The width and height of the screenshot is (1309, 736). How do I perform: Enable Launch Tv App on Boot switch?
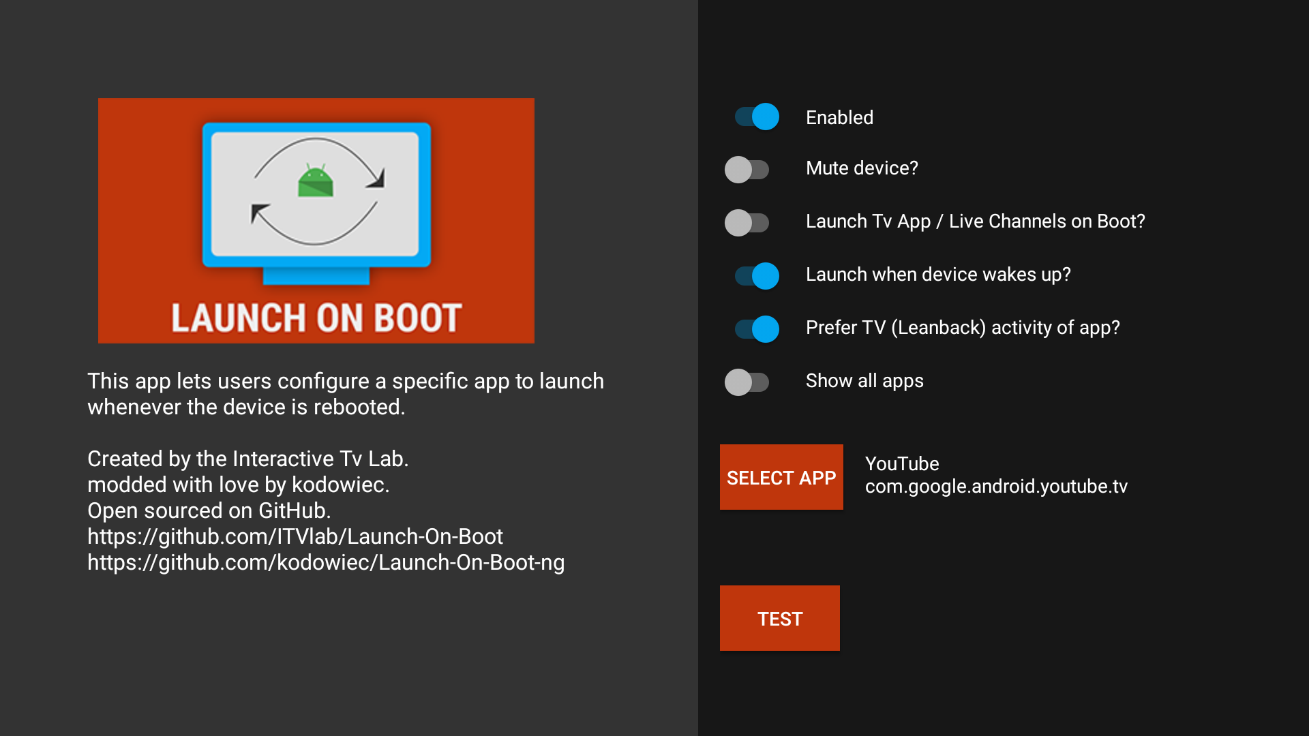coord(747,223)
